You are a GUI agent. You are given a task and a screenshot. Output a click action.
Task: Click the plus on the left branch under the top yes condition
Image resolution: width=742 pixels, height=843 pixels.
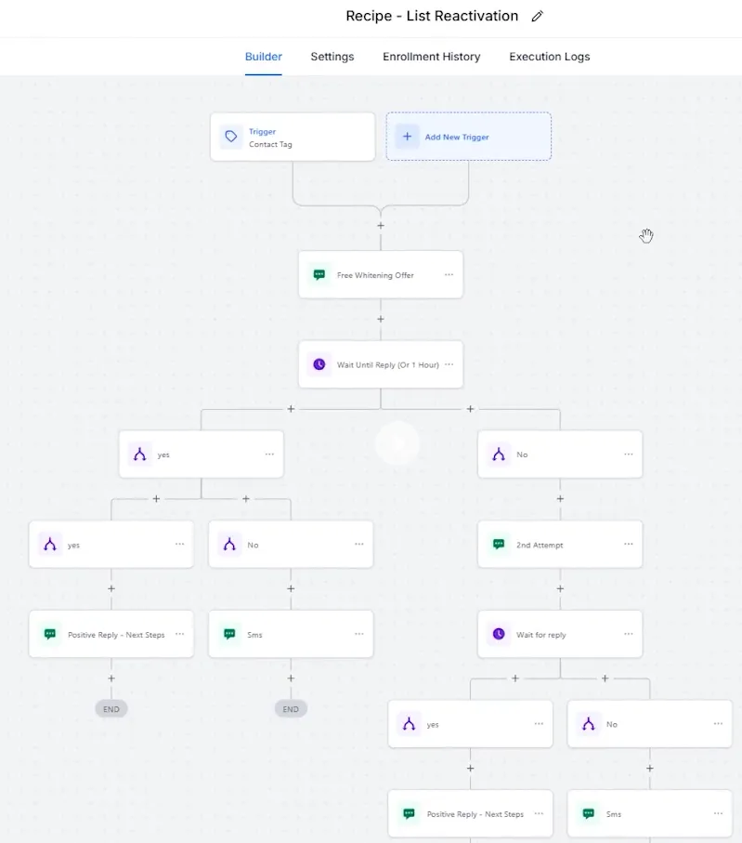click(x=156, y=499)
